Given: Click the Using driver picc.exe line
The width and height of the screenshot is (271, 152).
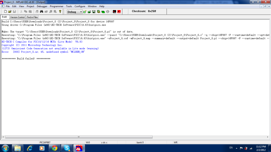Looking at the screenshot, I should 54,25.
